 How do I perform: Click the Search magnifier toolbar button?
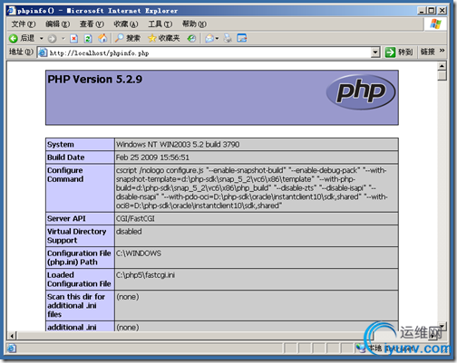[x=128, y=38]
